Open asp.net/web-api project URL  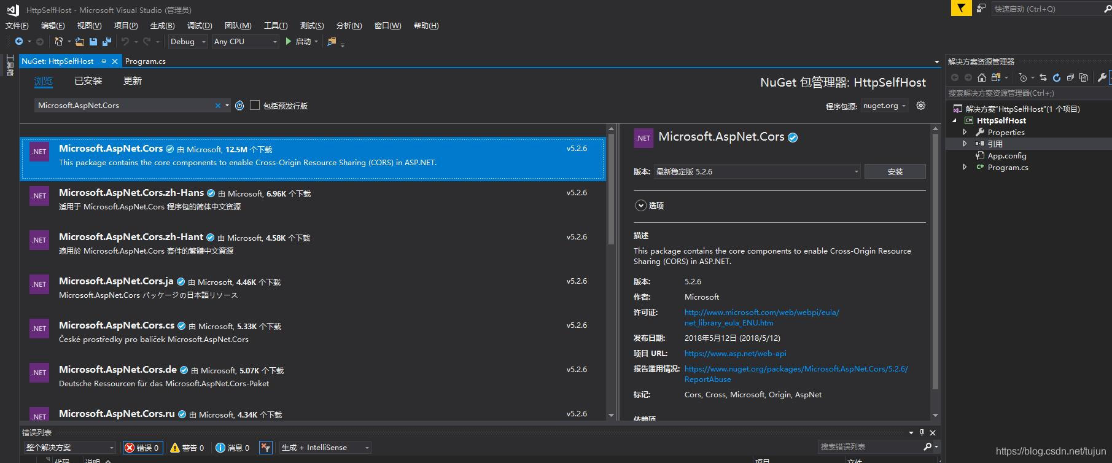click(735, 354)
